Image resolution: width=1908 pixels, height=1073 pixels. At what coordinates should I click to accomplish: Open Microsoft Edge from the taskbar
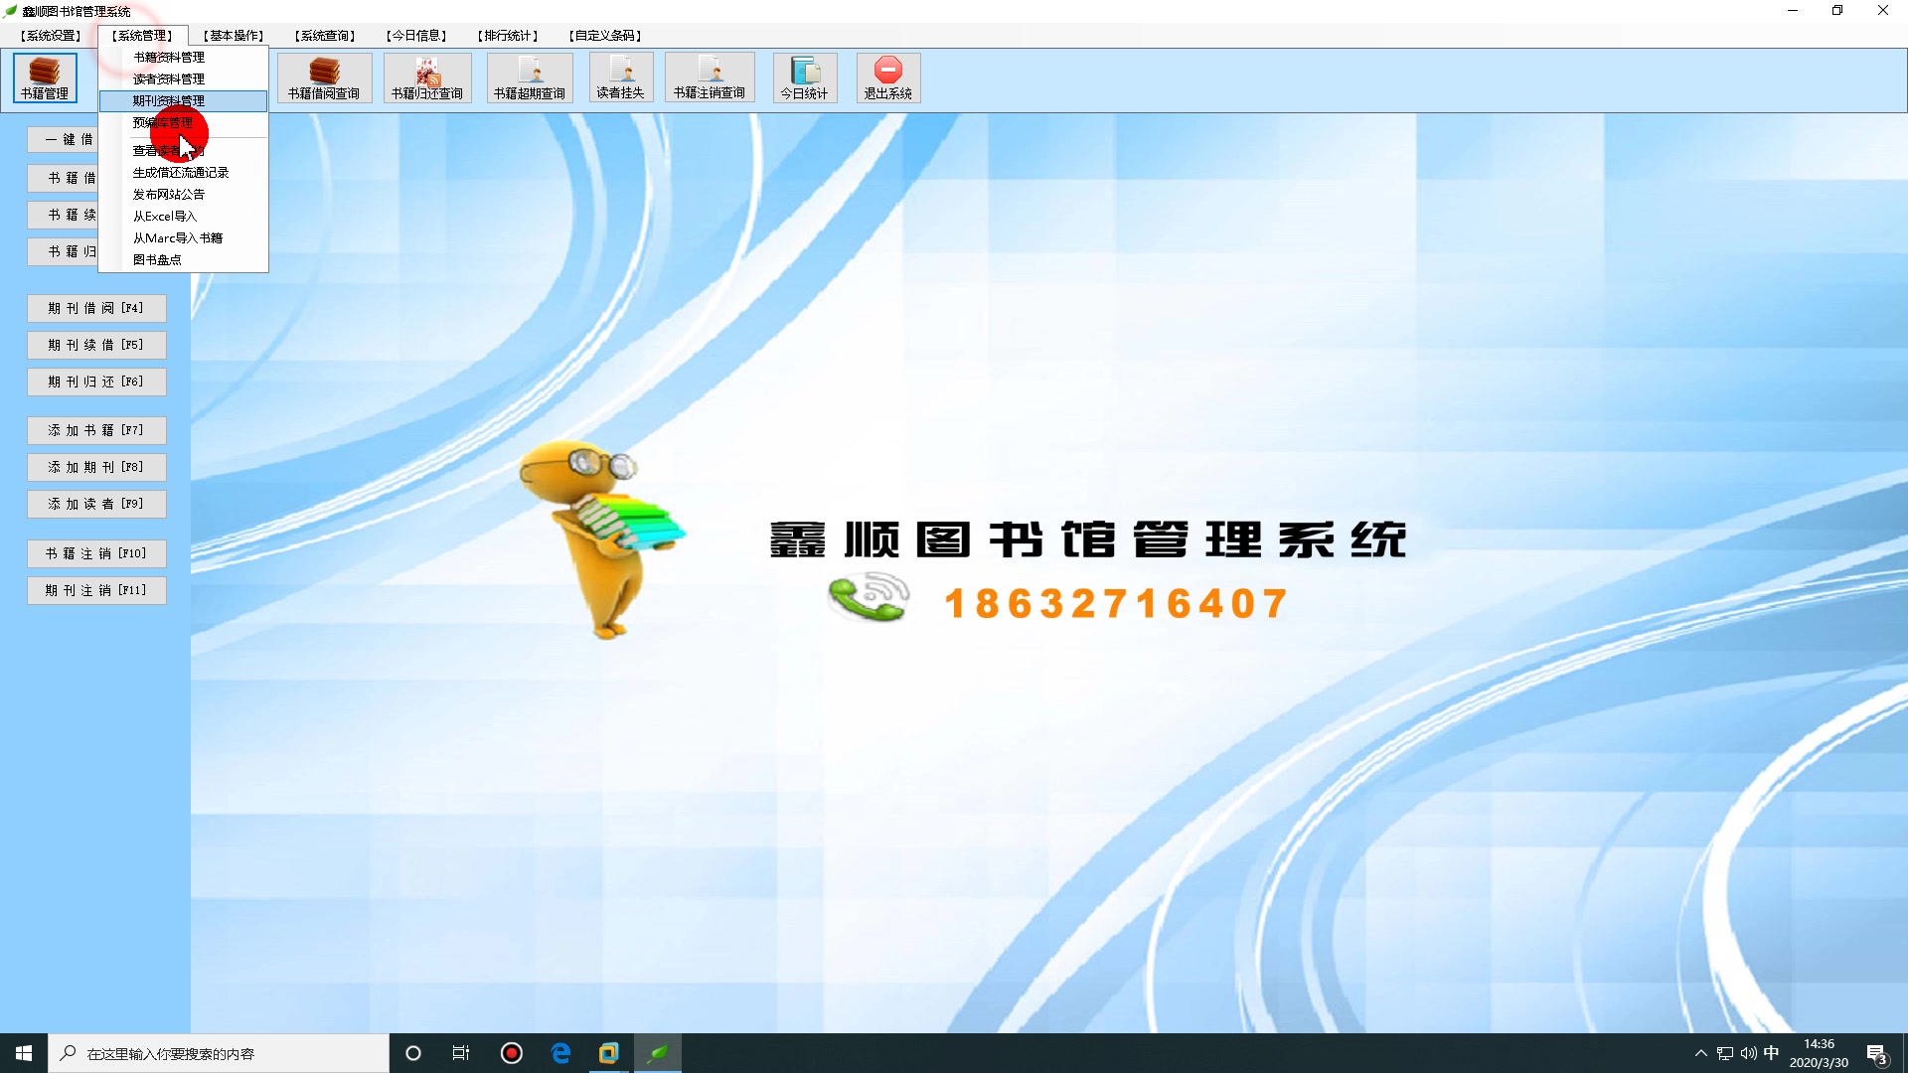tap(560, 1052)
